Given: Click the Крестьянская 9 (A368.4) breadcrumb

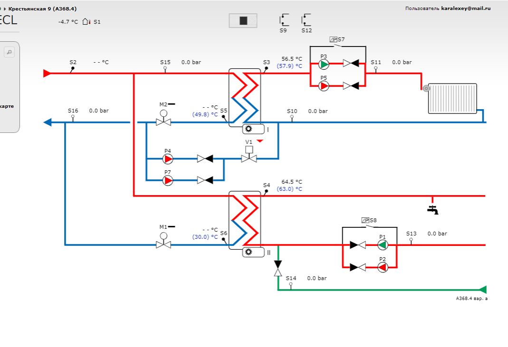Looking at the screenshot, I should pos(42,9).
